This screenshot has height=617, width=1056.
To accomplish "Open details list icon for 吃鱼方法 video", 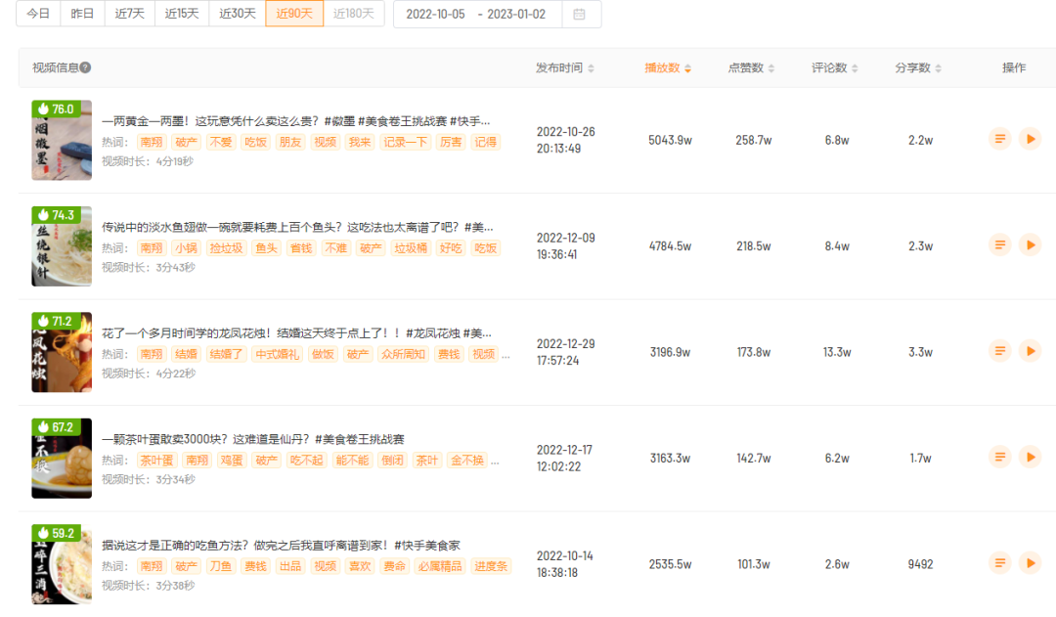I will (1000, 563).
